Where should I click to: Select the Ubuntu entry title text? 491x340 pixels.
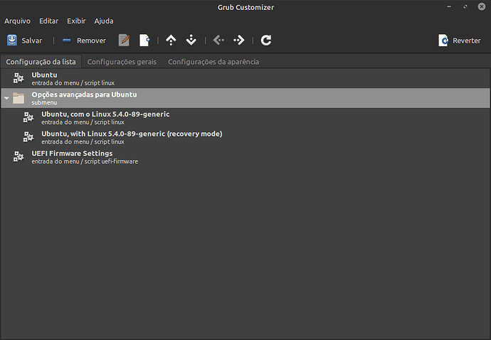click(x=44, y=75)
